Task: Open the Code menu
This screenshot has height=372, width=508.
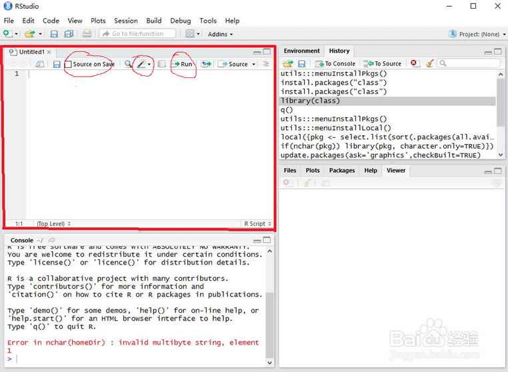Action: (x=51, y=21)
